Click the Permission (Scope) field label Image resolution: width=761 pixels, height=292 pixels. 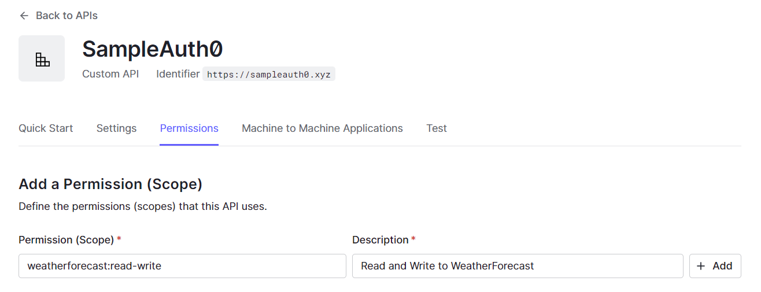pos(67,239)
